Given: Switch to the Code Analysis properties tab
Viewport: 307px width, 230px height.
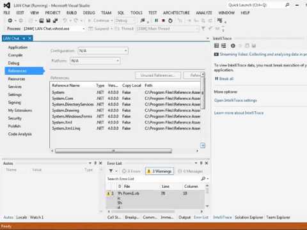Looking at the screenshot, I should point(20,134).
